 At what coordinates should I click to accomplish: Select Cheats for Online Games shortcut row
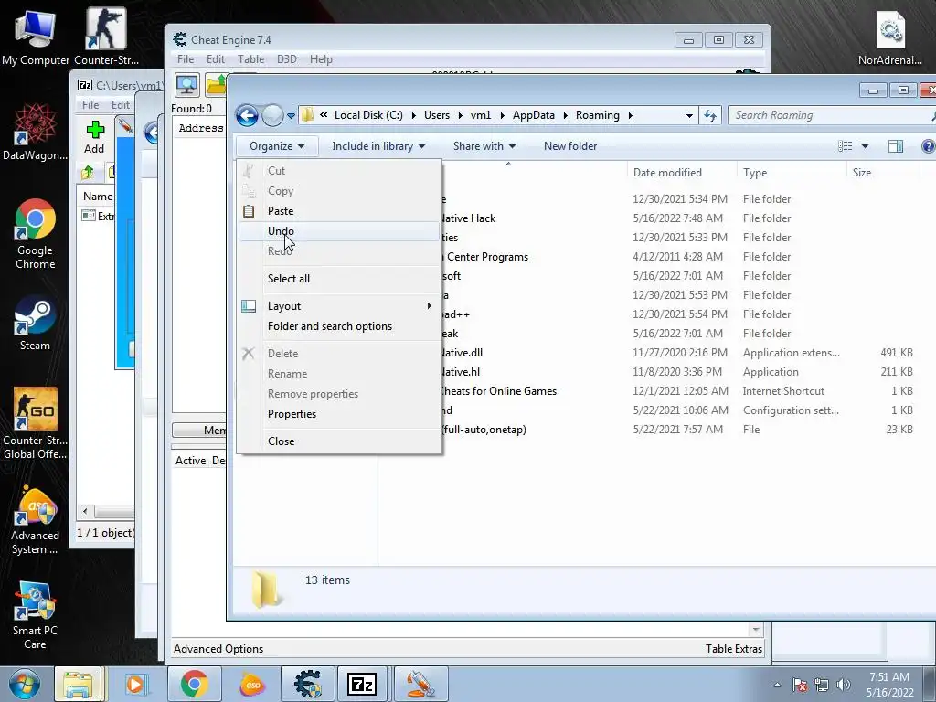pyautogui.click(x=651, y=391)
